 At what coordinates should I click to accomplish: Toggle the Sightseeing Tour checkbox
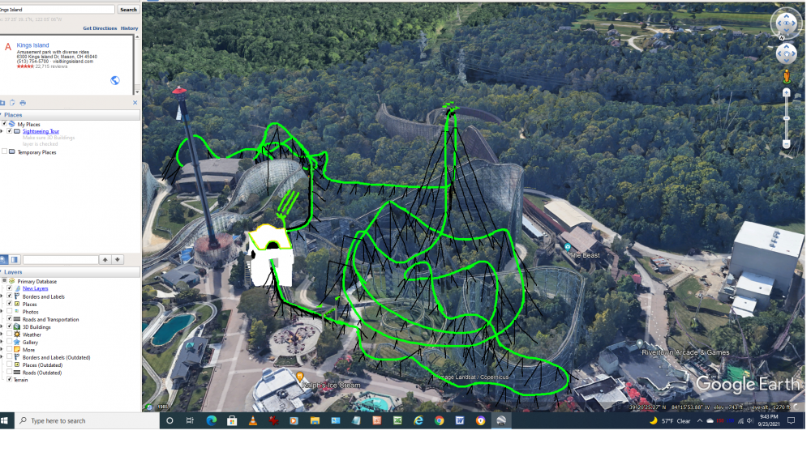coord(9,131)
